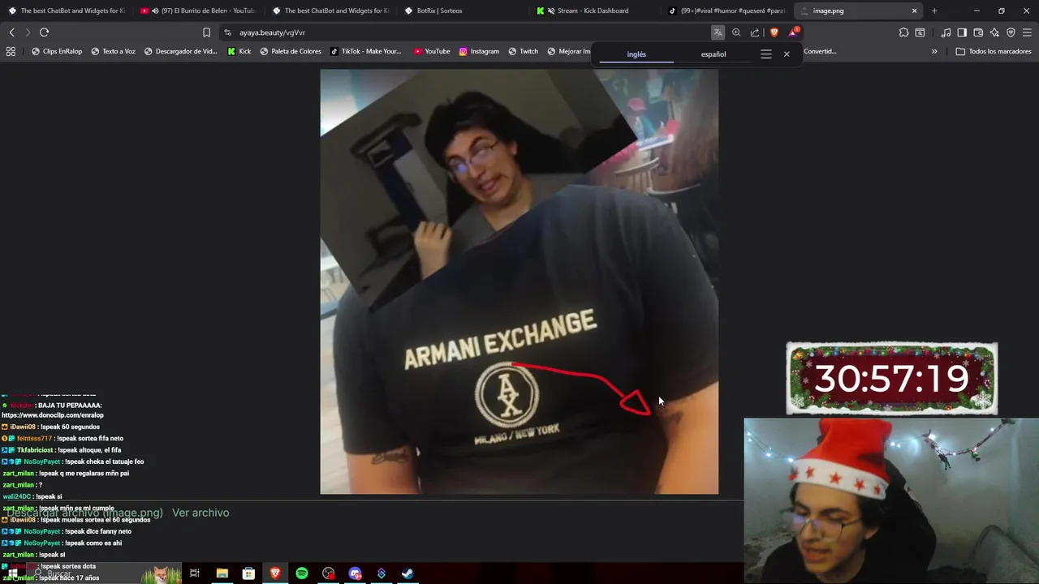The height and width of the screenshot is (584, 1039).
Task: Open Todos los marcadores folder
Action: pos(994,51)
